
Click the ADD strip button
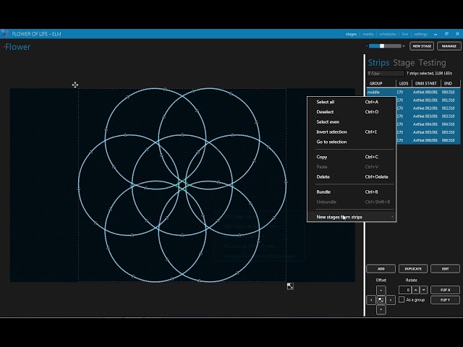pyautogui.click(x=381, y=269)
